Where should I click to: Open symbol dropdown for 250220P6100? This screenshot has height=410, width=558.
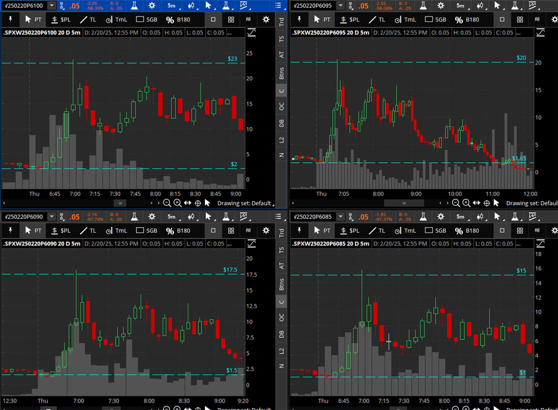[x=52, y=5]
